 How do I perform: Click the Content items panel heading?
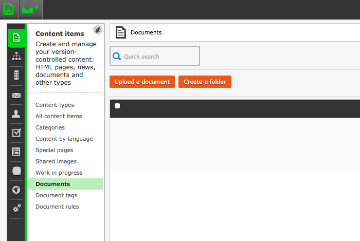pyautogui.click(x=60, y=34)
